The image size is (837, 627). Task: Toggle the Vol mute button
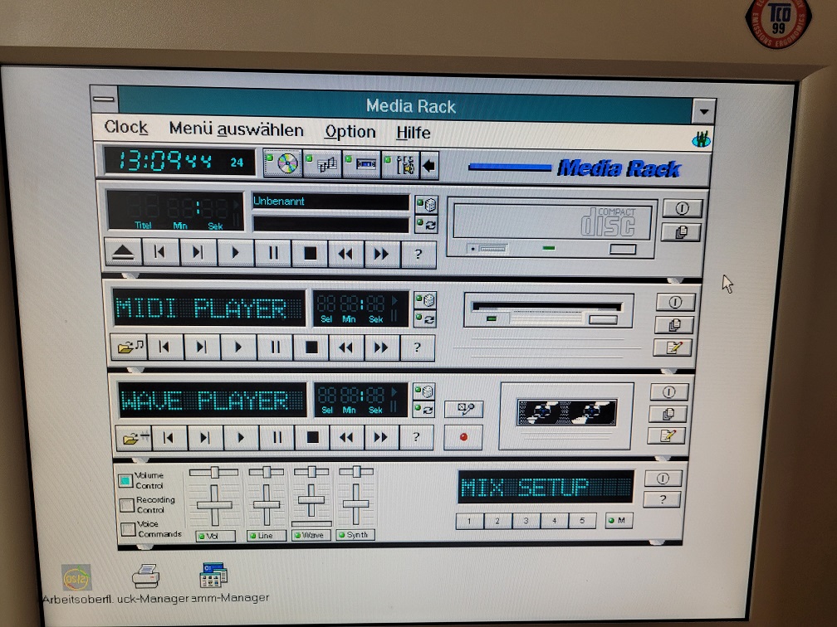point(216,536)
